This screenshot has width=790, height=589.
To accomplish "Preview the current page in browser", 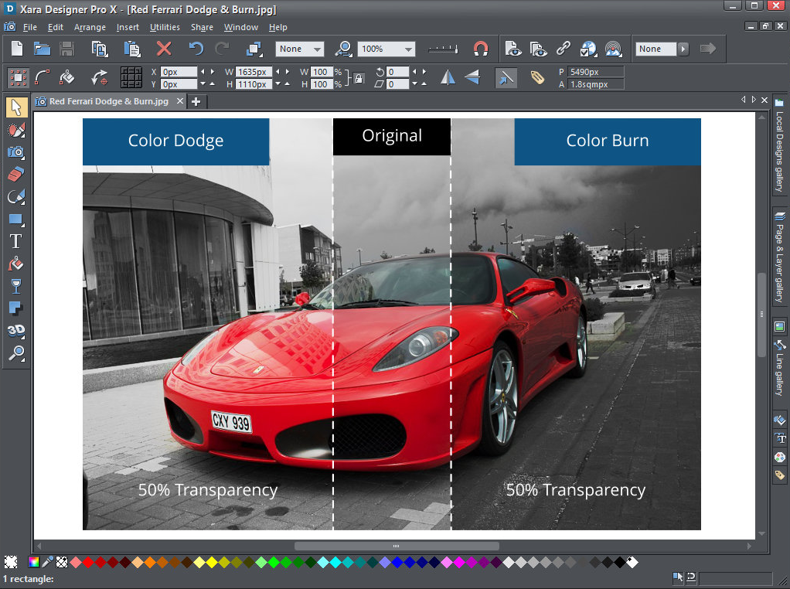I will (513, 49).
